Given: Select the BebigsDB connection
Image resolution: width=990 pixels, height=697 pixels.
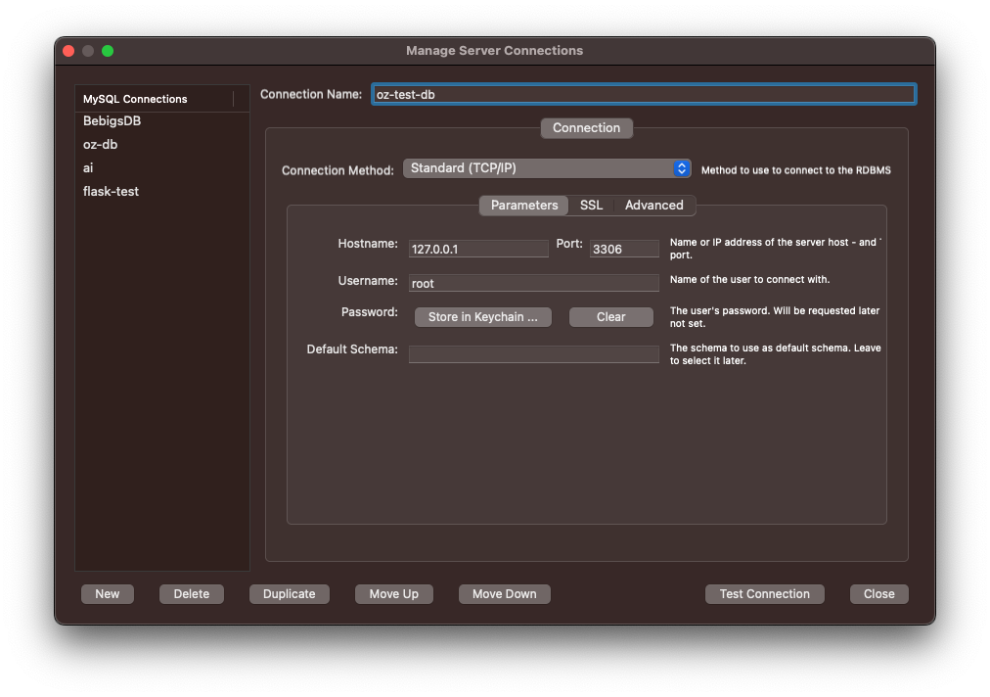Looking at the screenshot, I should pyautogui.click(x=112, y=121).
